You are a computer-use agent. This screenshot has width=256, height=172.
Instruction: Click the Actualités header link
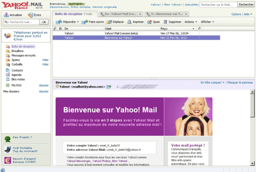(192, 5)
